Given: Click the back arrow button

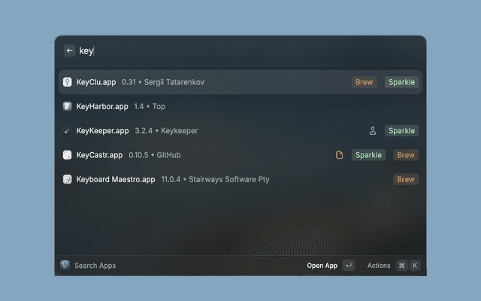Looking at the screenshot, I should coord(70,50).
